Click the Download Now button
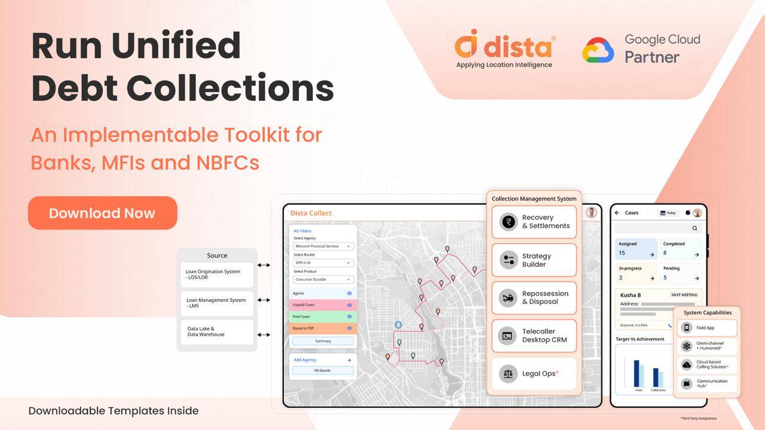 (103, 213)
